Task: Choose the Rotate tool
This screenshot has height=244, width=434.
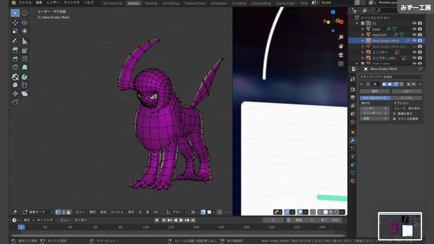Action: (25, 23)
